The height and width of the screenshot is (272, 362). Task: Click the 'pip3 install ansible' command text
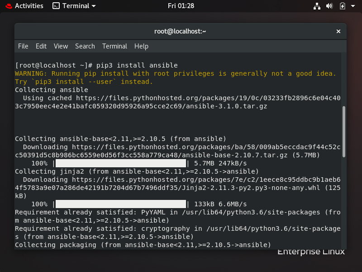(137, 65)
